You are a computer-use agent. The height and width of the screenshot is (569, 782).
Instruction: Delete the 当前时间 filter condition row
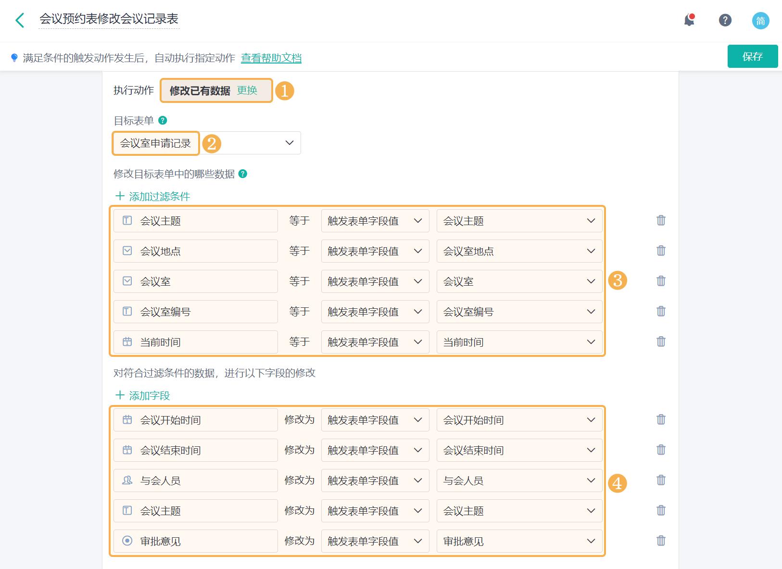click(661, 342)
